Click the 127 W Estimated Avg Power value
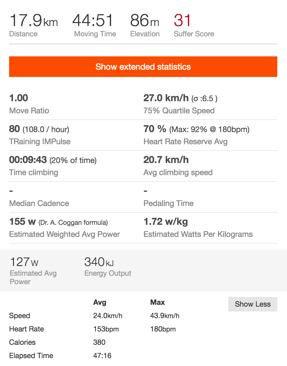 24,262
